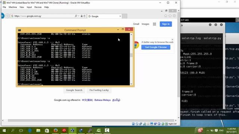Select the Bahasa Melayu language link
This screenshot has width=239, height=134.
[102, 100]
